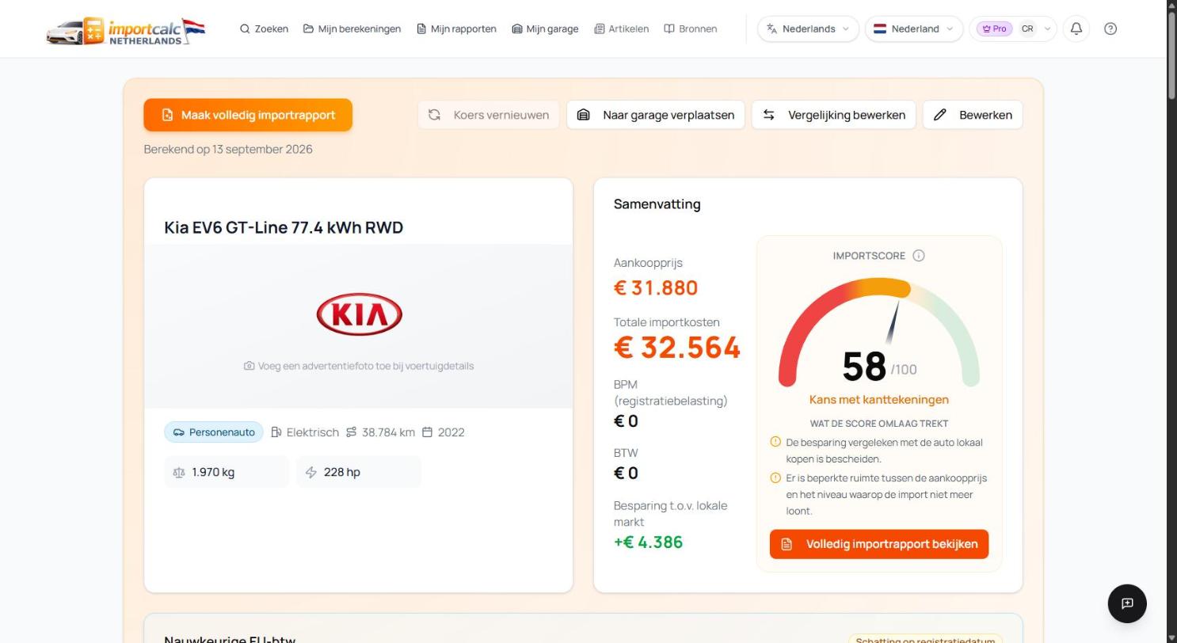The image size is (1177, 643).
Task: Click the calendar icon beside 2022
Action: point(428,432)
